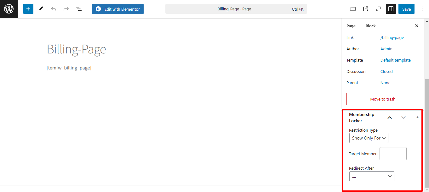Screen dimensions: 429x192
Task: Toggle fullscreen expand icon
Action: (378, 9)
